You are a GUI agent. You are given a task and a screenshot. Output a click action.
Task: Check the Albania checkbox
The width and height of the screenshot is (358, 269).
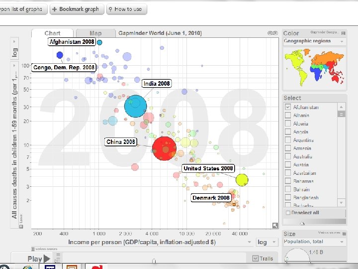pos(288,115)
